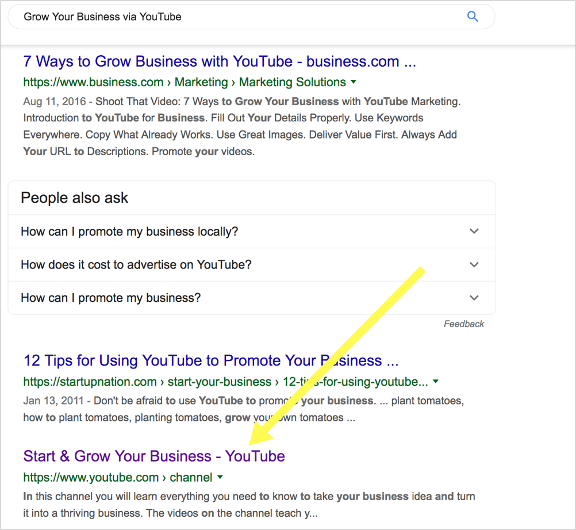Expand the question 'How can I promote my business?'
Screen dimensions: 576x530
(252, 298)
